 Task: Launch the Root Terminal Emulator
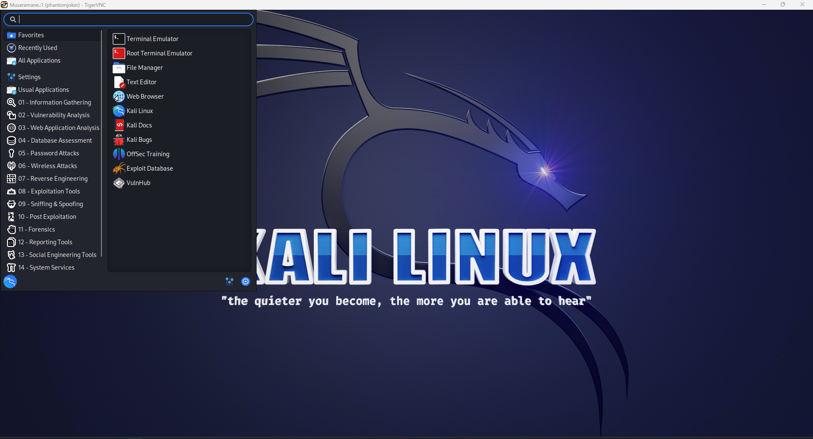[x=159, y=53]
